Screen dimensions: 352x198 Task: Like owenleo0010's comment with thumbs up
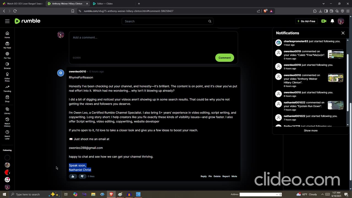(x=73, y=176)
